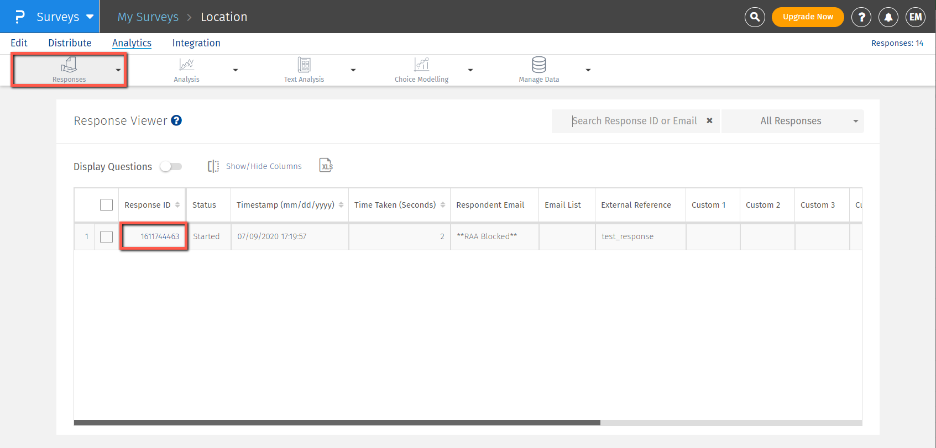Click the Response Viewer help icon
The image size is (936, 448).
coord(176,120)
